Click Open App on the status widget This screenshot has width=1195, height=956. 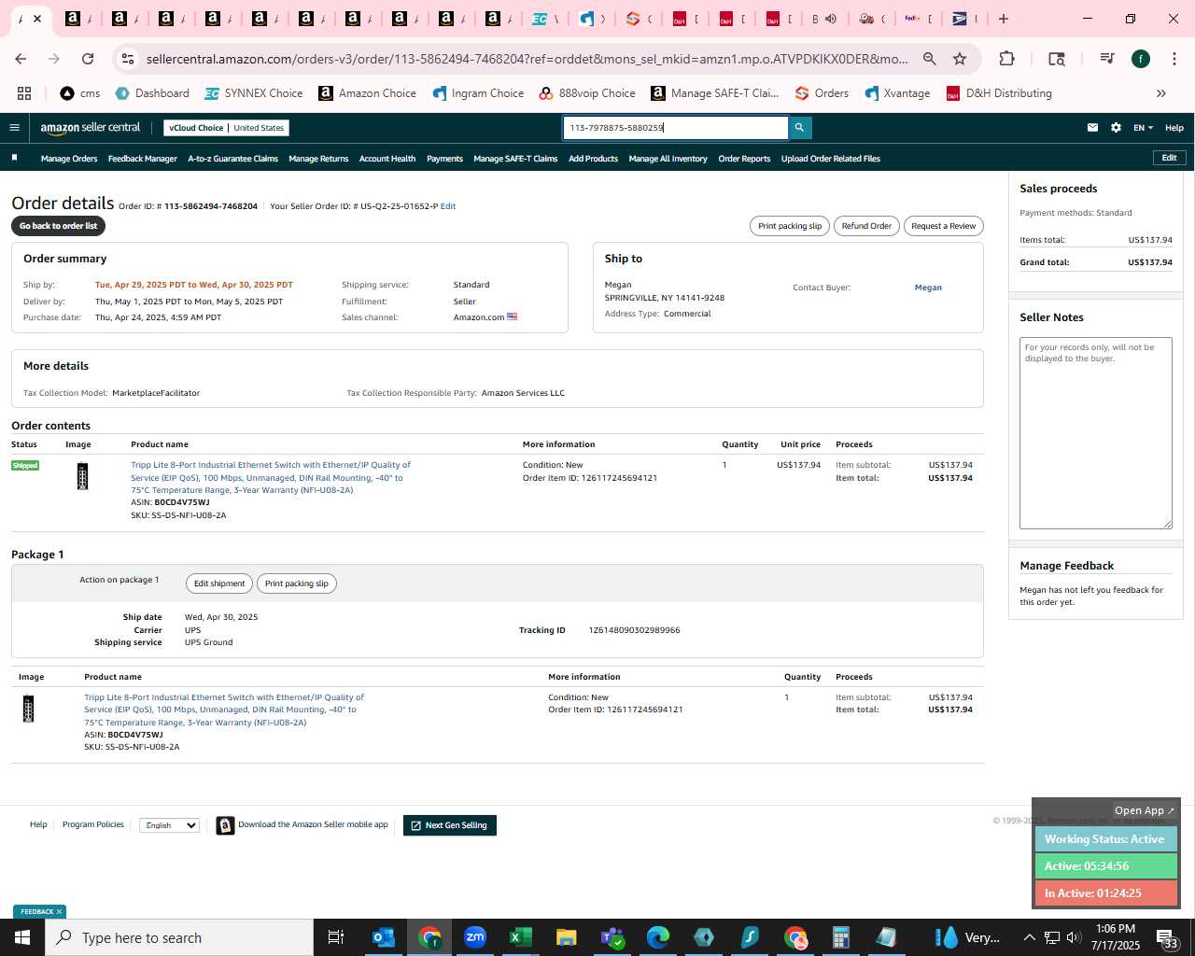coord(1145,810)
